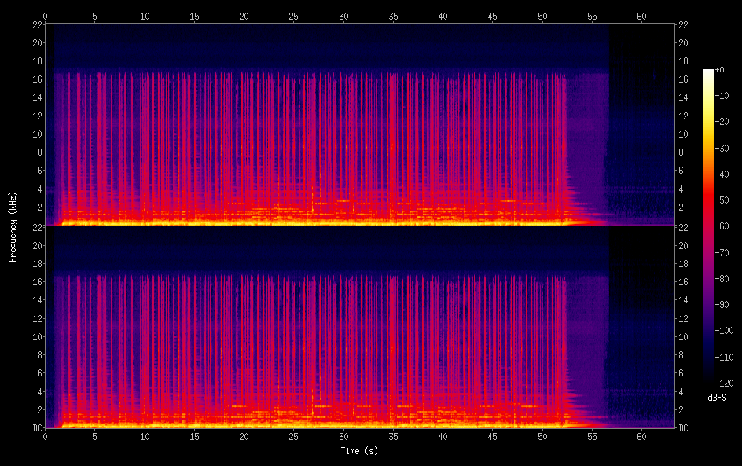
Task: Click the 22 kHz label at the upper channel's top-left
Action: 36,25
